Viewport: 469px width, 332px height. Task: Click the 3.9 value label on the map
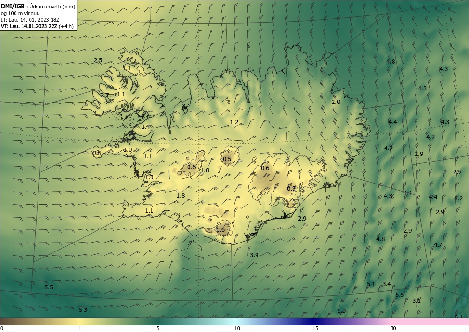click(x=254, y=255)
